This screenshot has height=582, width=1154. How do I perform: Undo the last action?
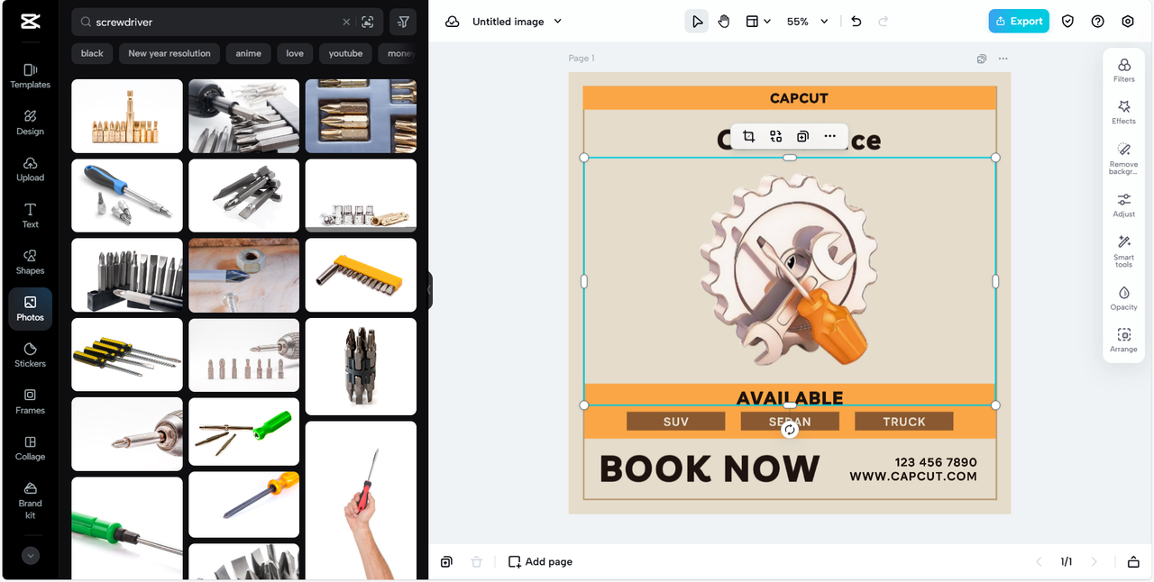point(856,22)
